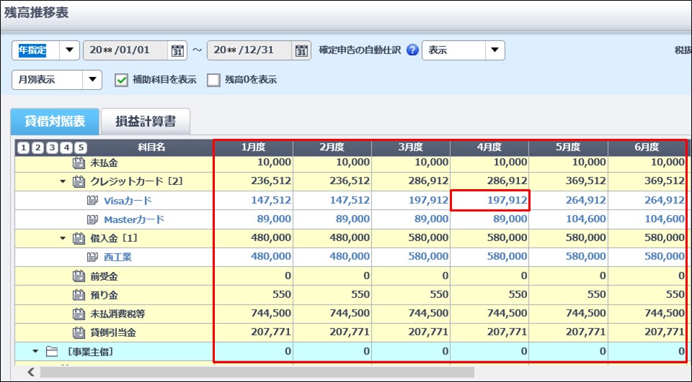Collapse the 借入金 [1] row
This screenshot has height=382, width=692.
coord(63,238)
